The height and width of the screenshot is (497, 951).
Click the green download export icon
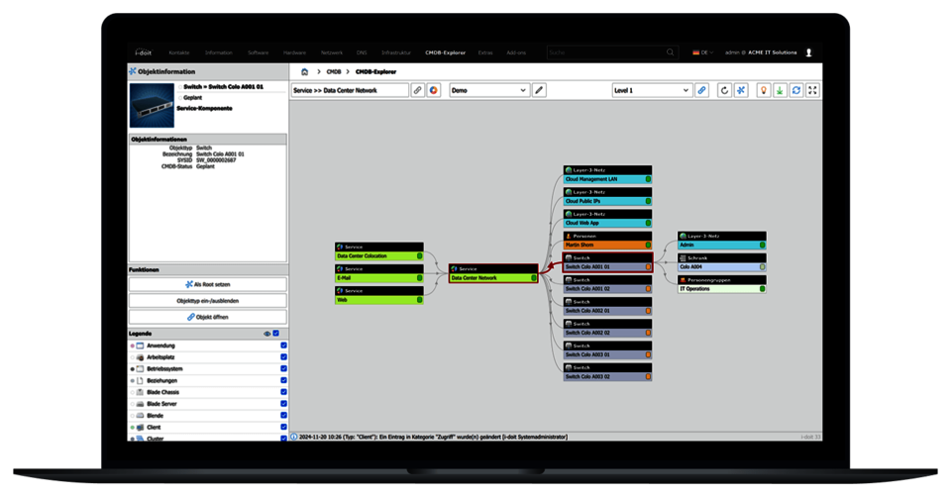pyautogui.click(x=780, y=90)
